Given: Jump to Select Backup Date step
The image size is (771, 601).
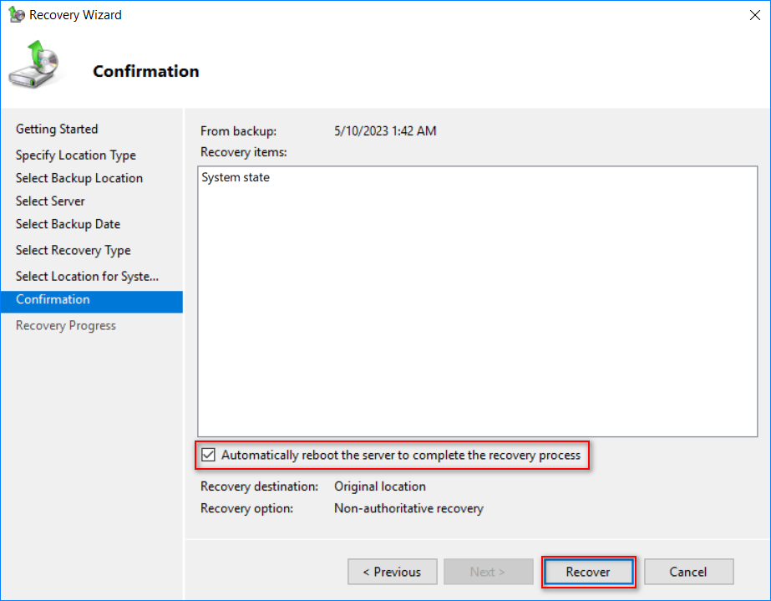Looking at the screenshot, I should click(68, 224).
